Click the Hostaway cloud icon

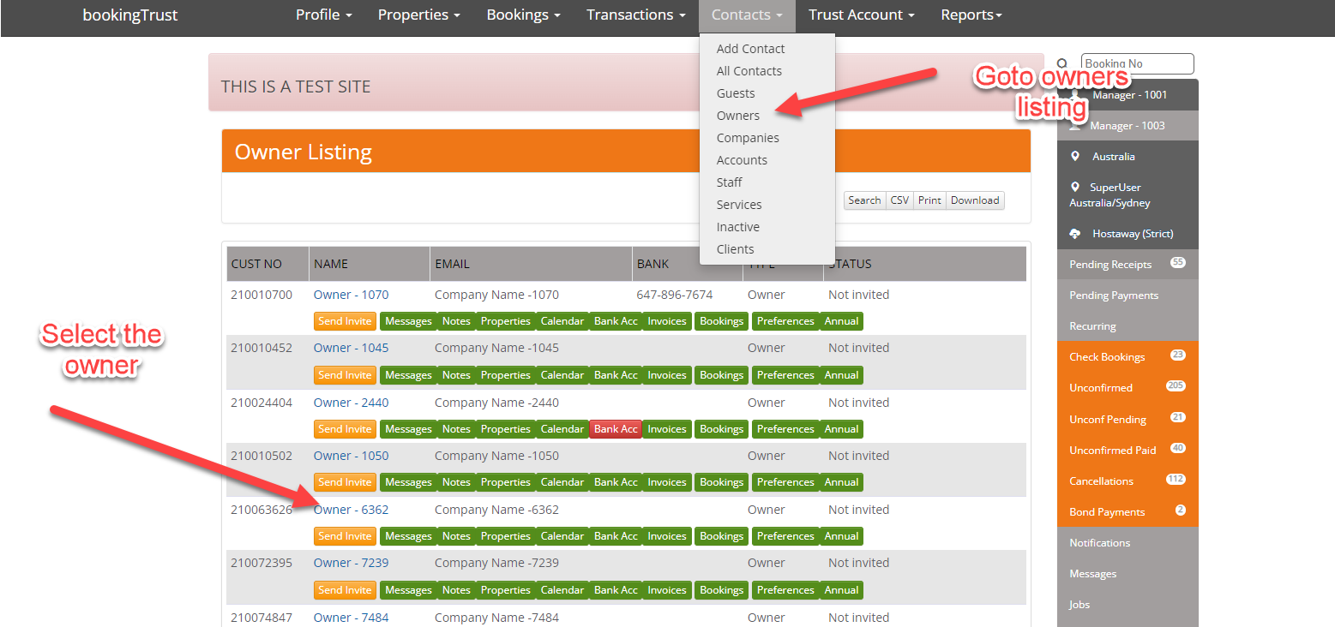pos(1075,234)
